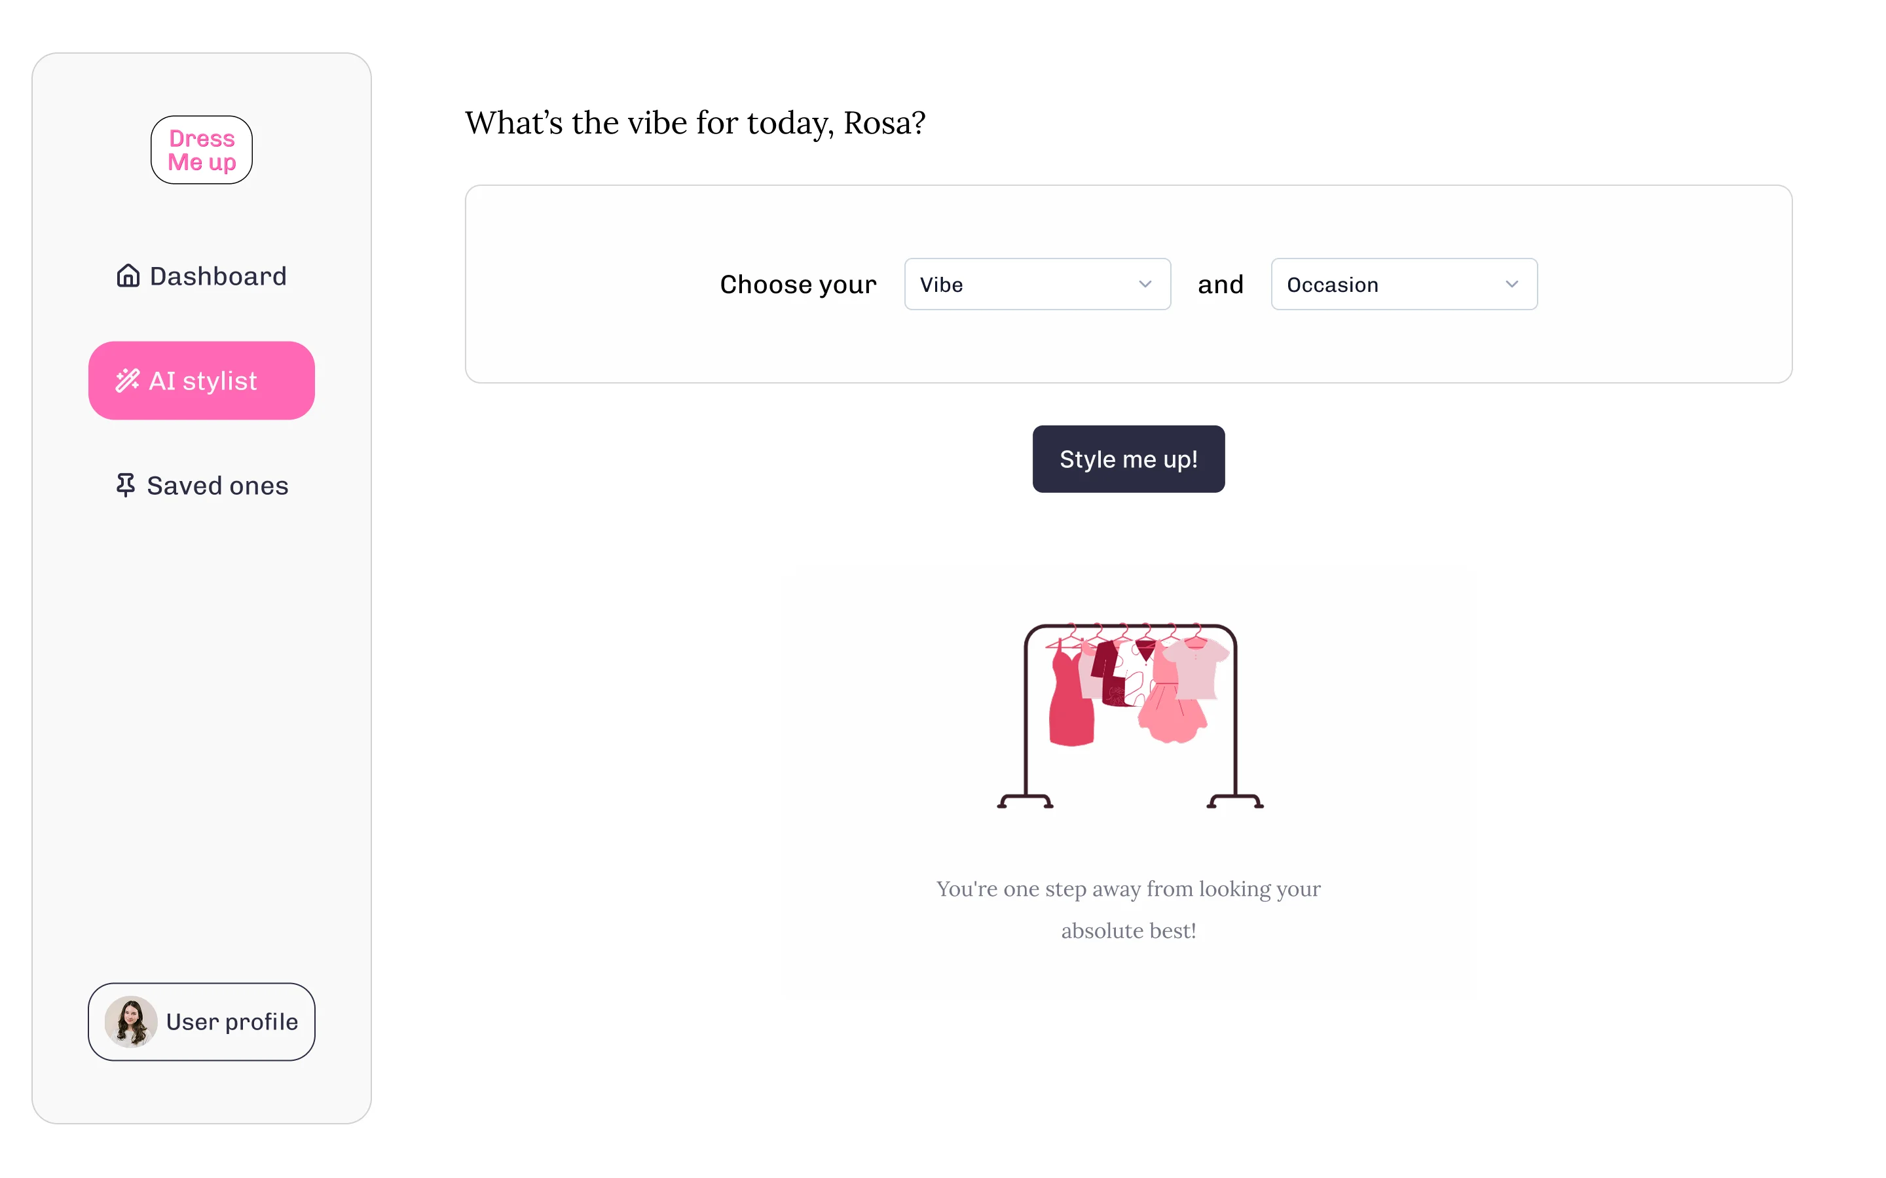Click the home icon beside Dashboard
This screenshot has height=1178, width=1886.
click(128, 276)
